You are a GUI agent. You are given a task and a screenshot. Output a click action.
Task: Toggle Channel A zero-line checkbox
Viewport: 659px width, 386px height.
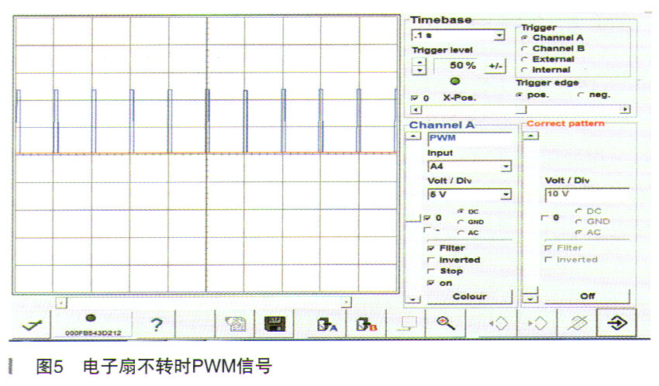point(427,218)
